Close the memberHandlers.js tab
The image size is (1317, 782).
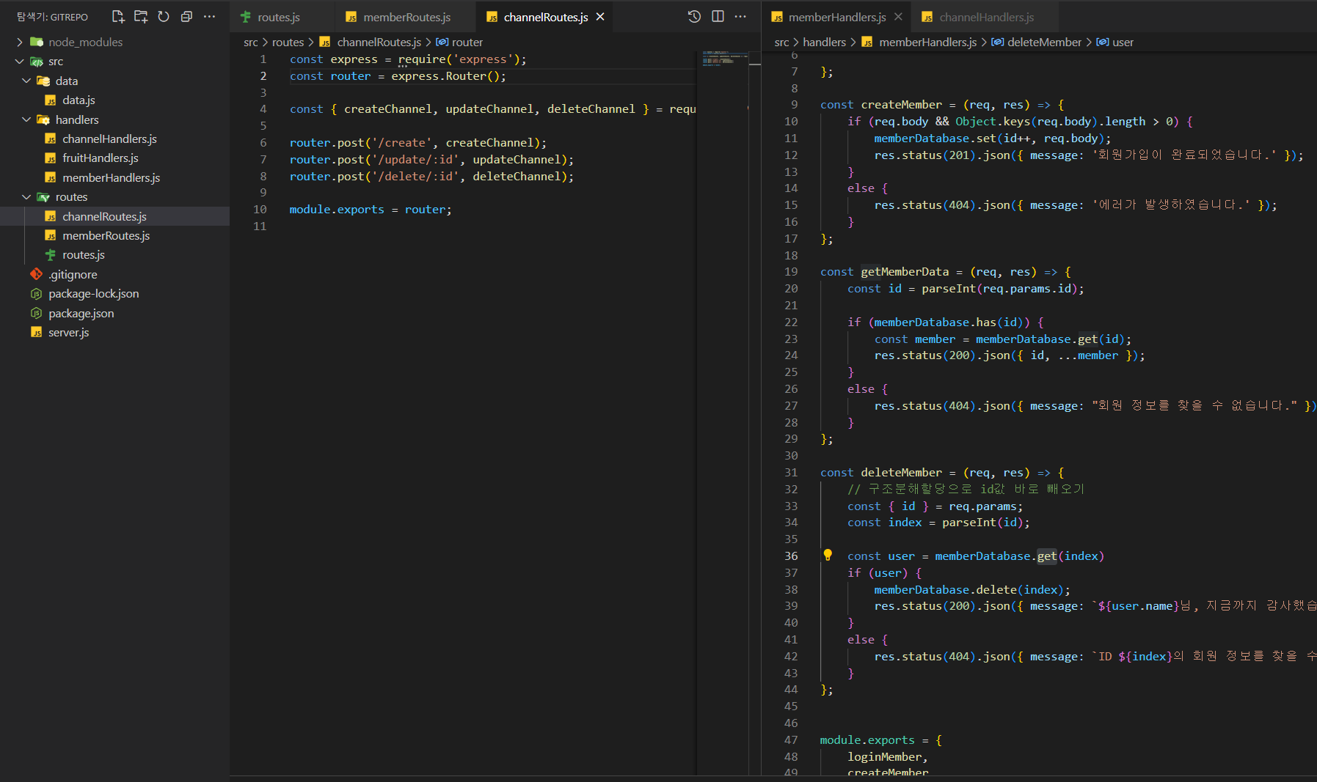(x=898, y=17)
